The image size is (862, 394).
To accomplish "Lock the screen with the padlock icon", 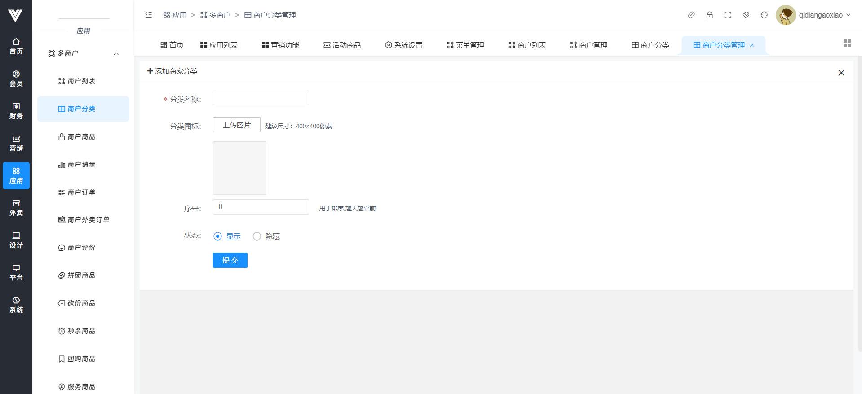I will 710,15.
